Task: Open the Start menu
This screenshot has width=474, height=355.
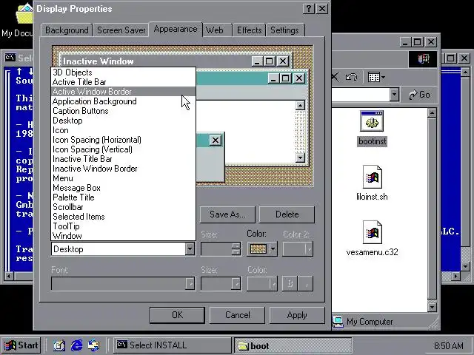Action: click(21, 345)
